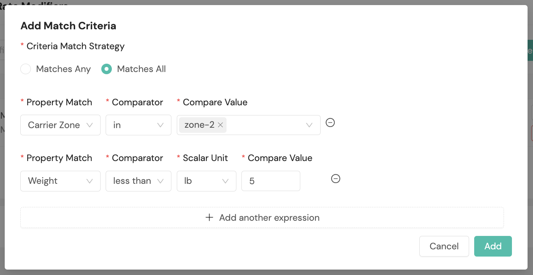Open the 'less than' comparator dropdown
The height and width of the screenshot is (275, 533).
(x=138, y=181)
